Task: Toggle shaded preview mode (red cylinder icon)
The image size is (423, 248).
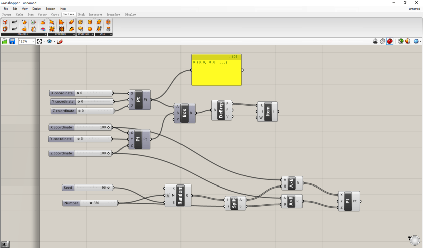Action: click(x=390, y=41)
